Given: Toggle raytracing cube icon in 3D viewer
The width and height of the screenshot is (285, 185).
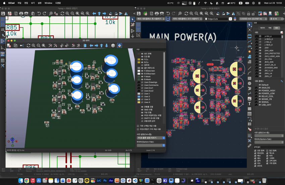Looking at the screenshot, I should pos(113,46).
